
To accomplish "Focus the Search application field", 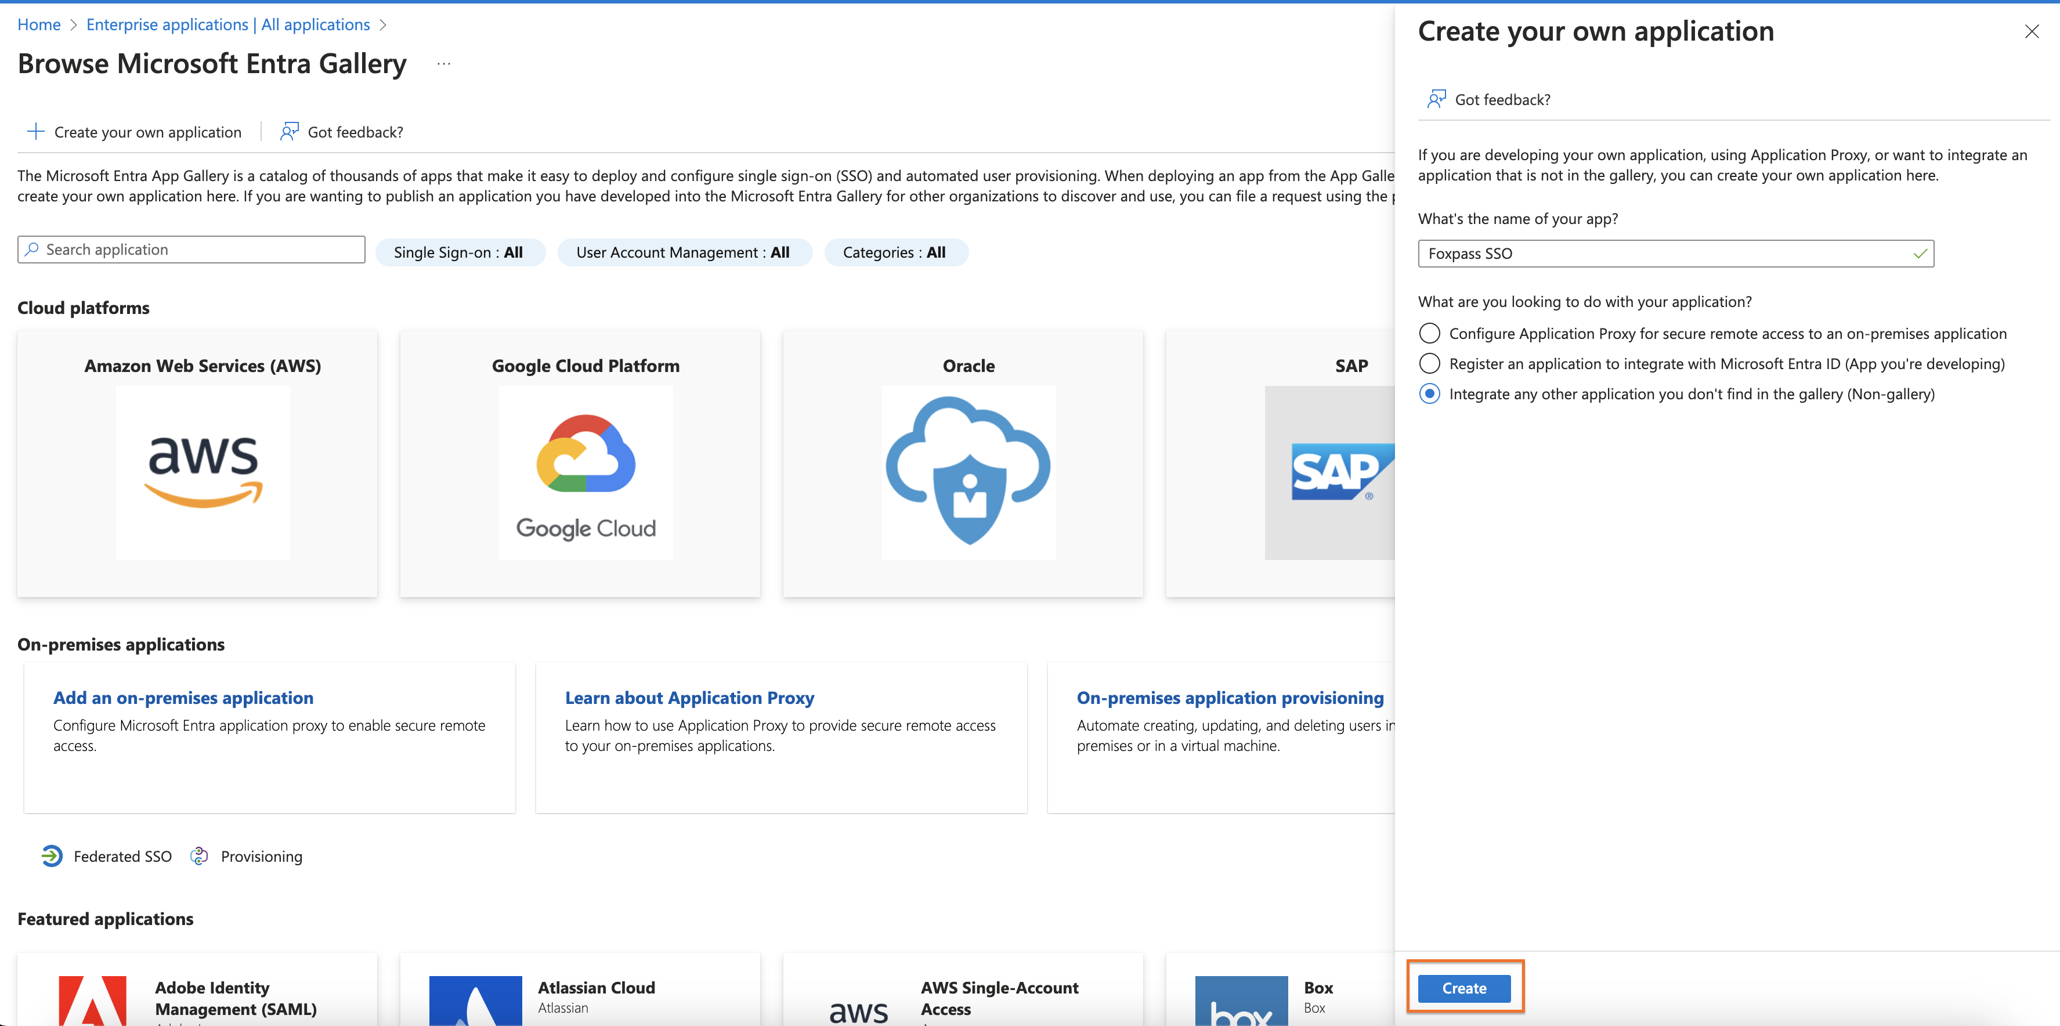I will coord(191,250).
